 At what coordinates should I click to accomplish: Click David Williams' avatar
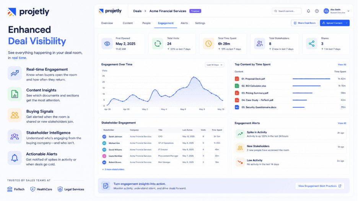coord(104,150)
